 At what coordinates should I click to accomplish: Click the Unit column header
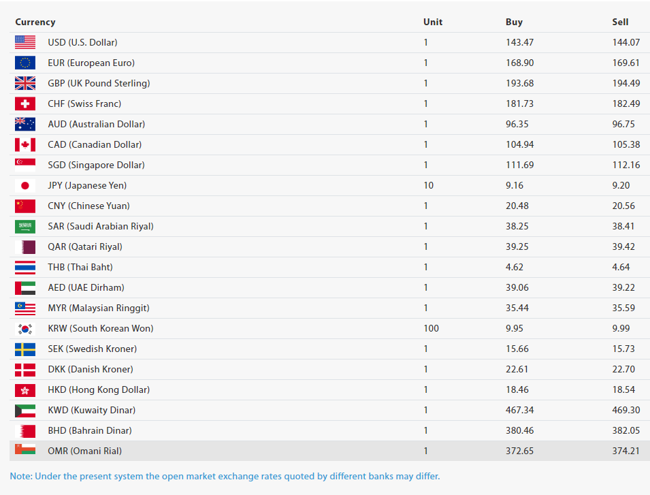click(x=432, y=22)
